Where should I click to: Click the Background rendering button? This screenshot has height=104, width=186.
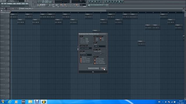(94, 68)
